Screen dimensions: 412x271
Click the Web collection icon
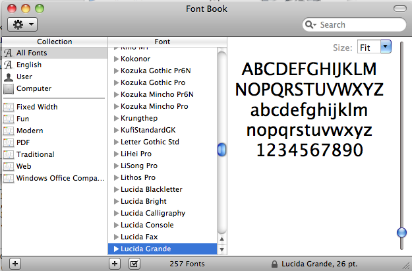tap(9, 166)
